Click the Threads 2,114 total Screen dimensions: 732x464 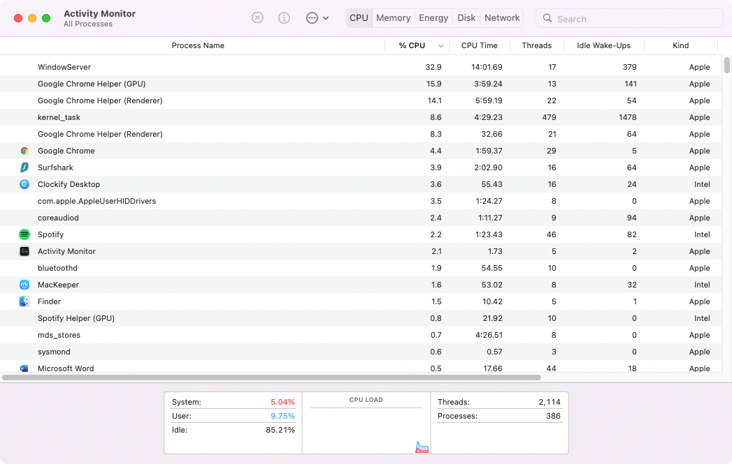tap(550, 402)
